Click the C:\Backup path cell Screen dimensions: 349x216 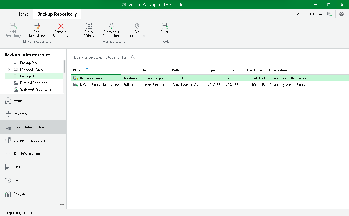(x=180, y=78)
